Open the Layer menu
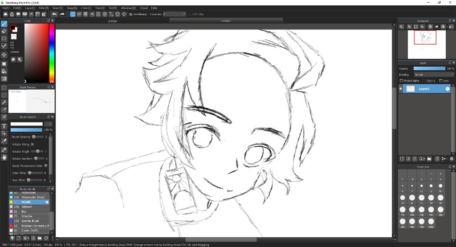The width and height of the screenshot is (456, 247). tap(30, 8)
